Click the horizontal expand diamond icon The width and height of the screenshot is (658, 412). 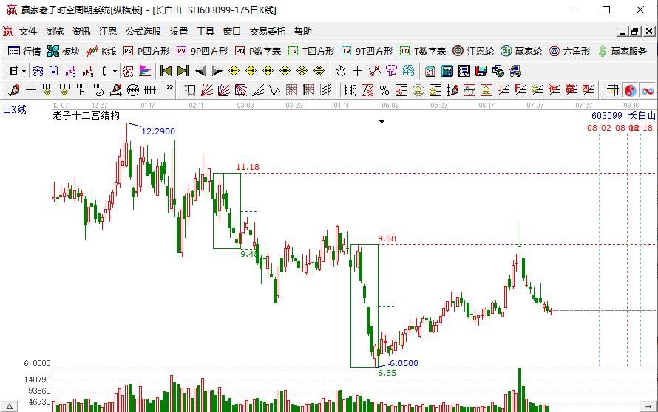click(x=268, y=72)
